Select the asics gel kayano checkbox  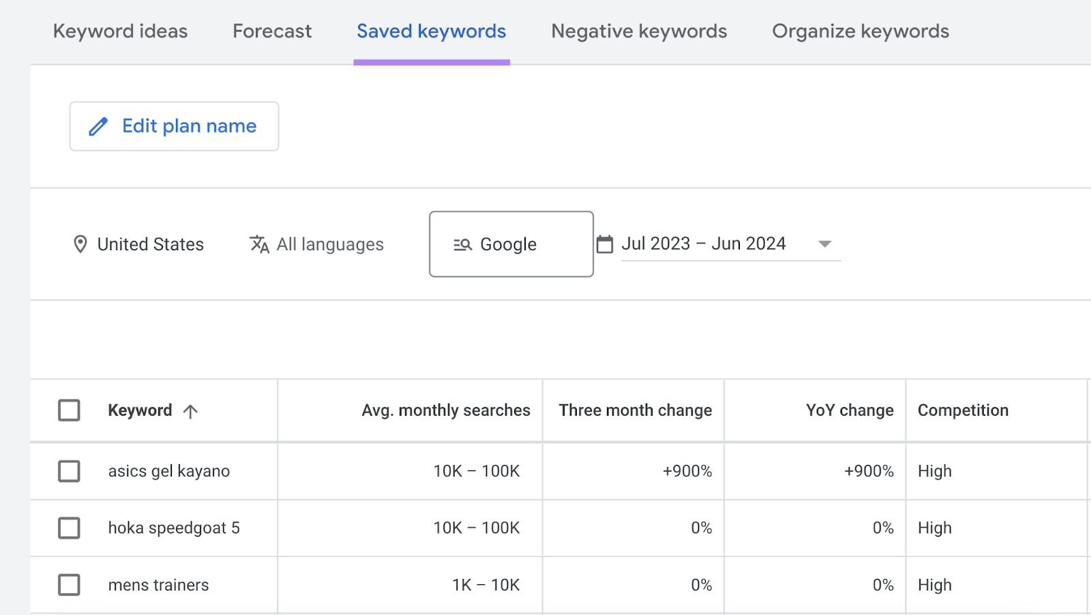69,471
